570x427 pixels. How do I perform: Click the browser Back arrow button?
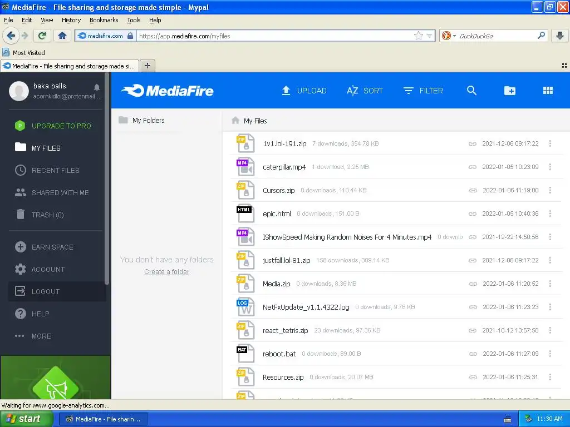(11, 36)
